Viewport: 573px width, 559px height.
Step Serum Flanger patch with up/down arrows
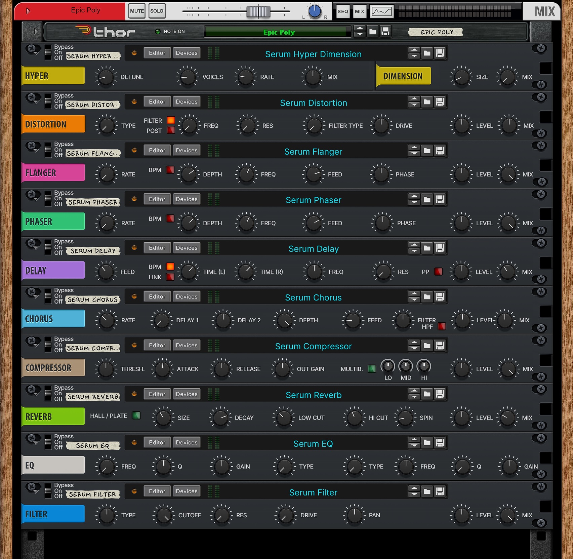click(414, 151)
